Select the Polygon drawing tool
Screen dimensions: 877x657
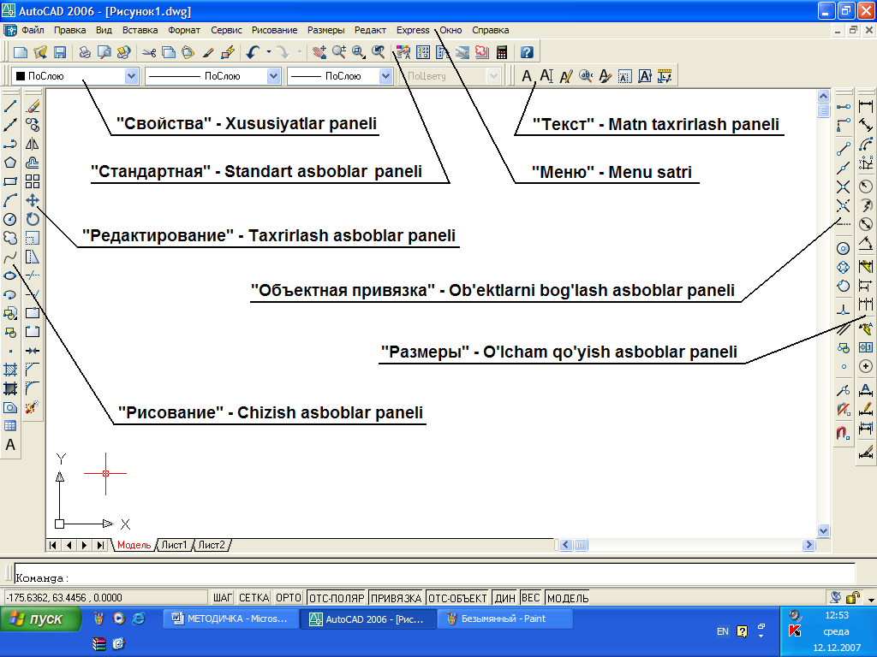click(x=10, y=163)
